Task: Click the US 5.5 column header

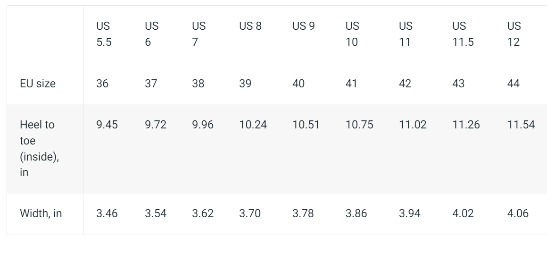Action: coord(104,34)
